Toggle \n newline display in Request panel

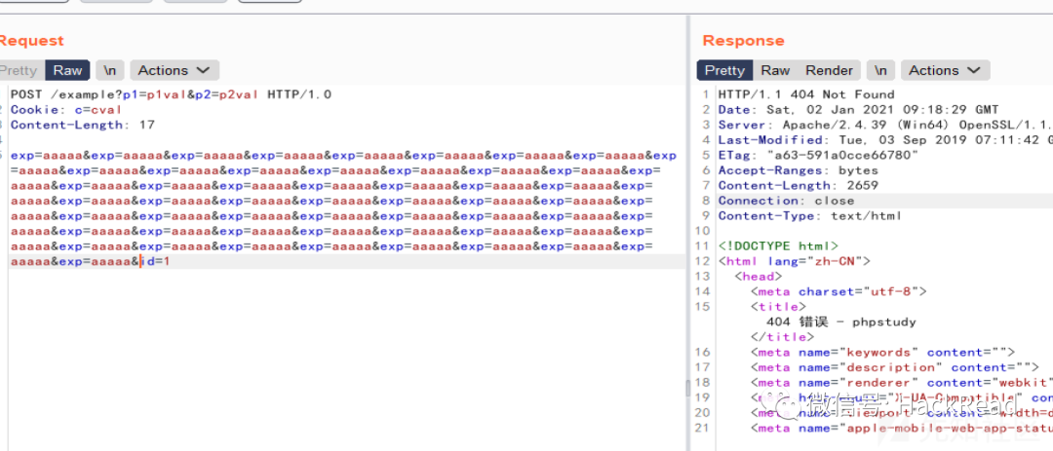[x=110, y=70]
